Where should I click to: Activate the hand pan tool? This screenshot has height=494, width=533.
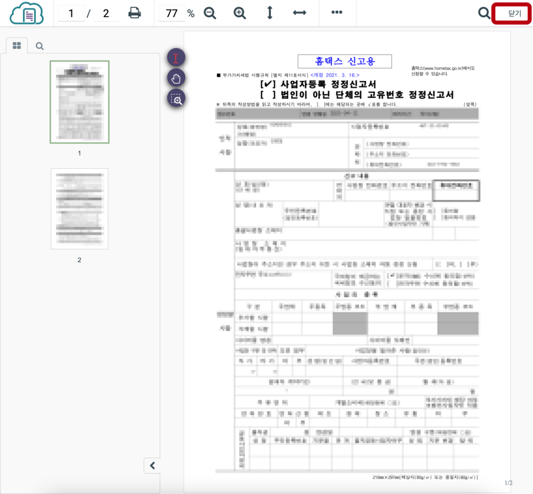[x=176, y=78]
